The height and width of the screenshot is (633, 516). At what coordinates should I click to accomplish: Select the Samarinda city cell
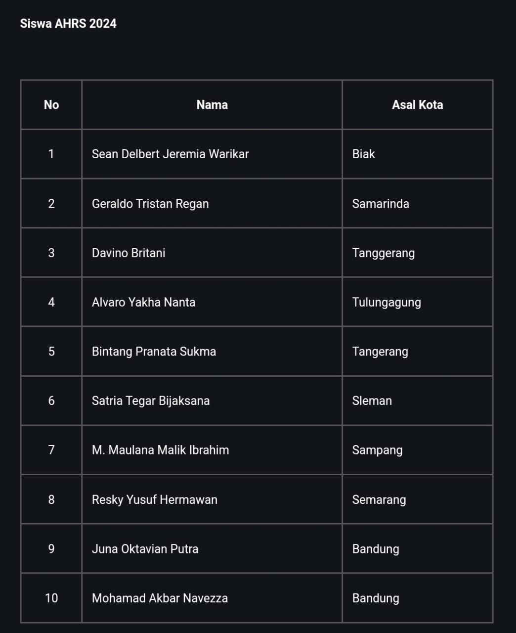point(418,203)
